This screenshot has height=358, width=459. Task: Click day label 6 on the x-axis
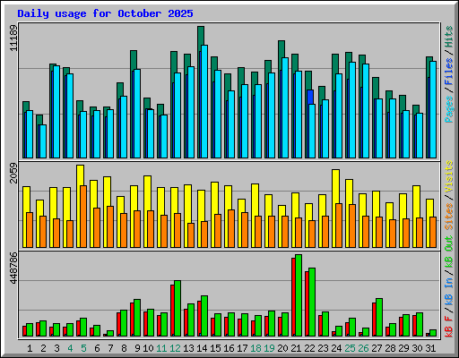[x=97, y=348]
